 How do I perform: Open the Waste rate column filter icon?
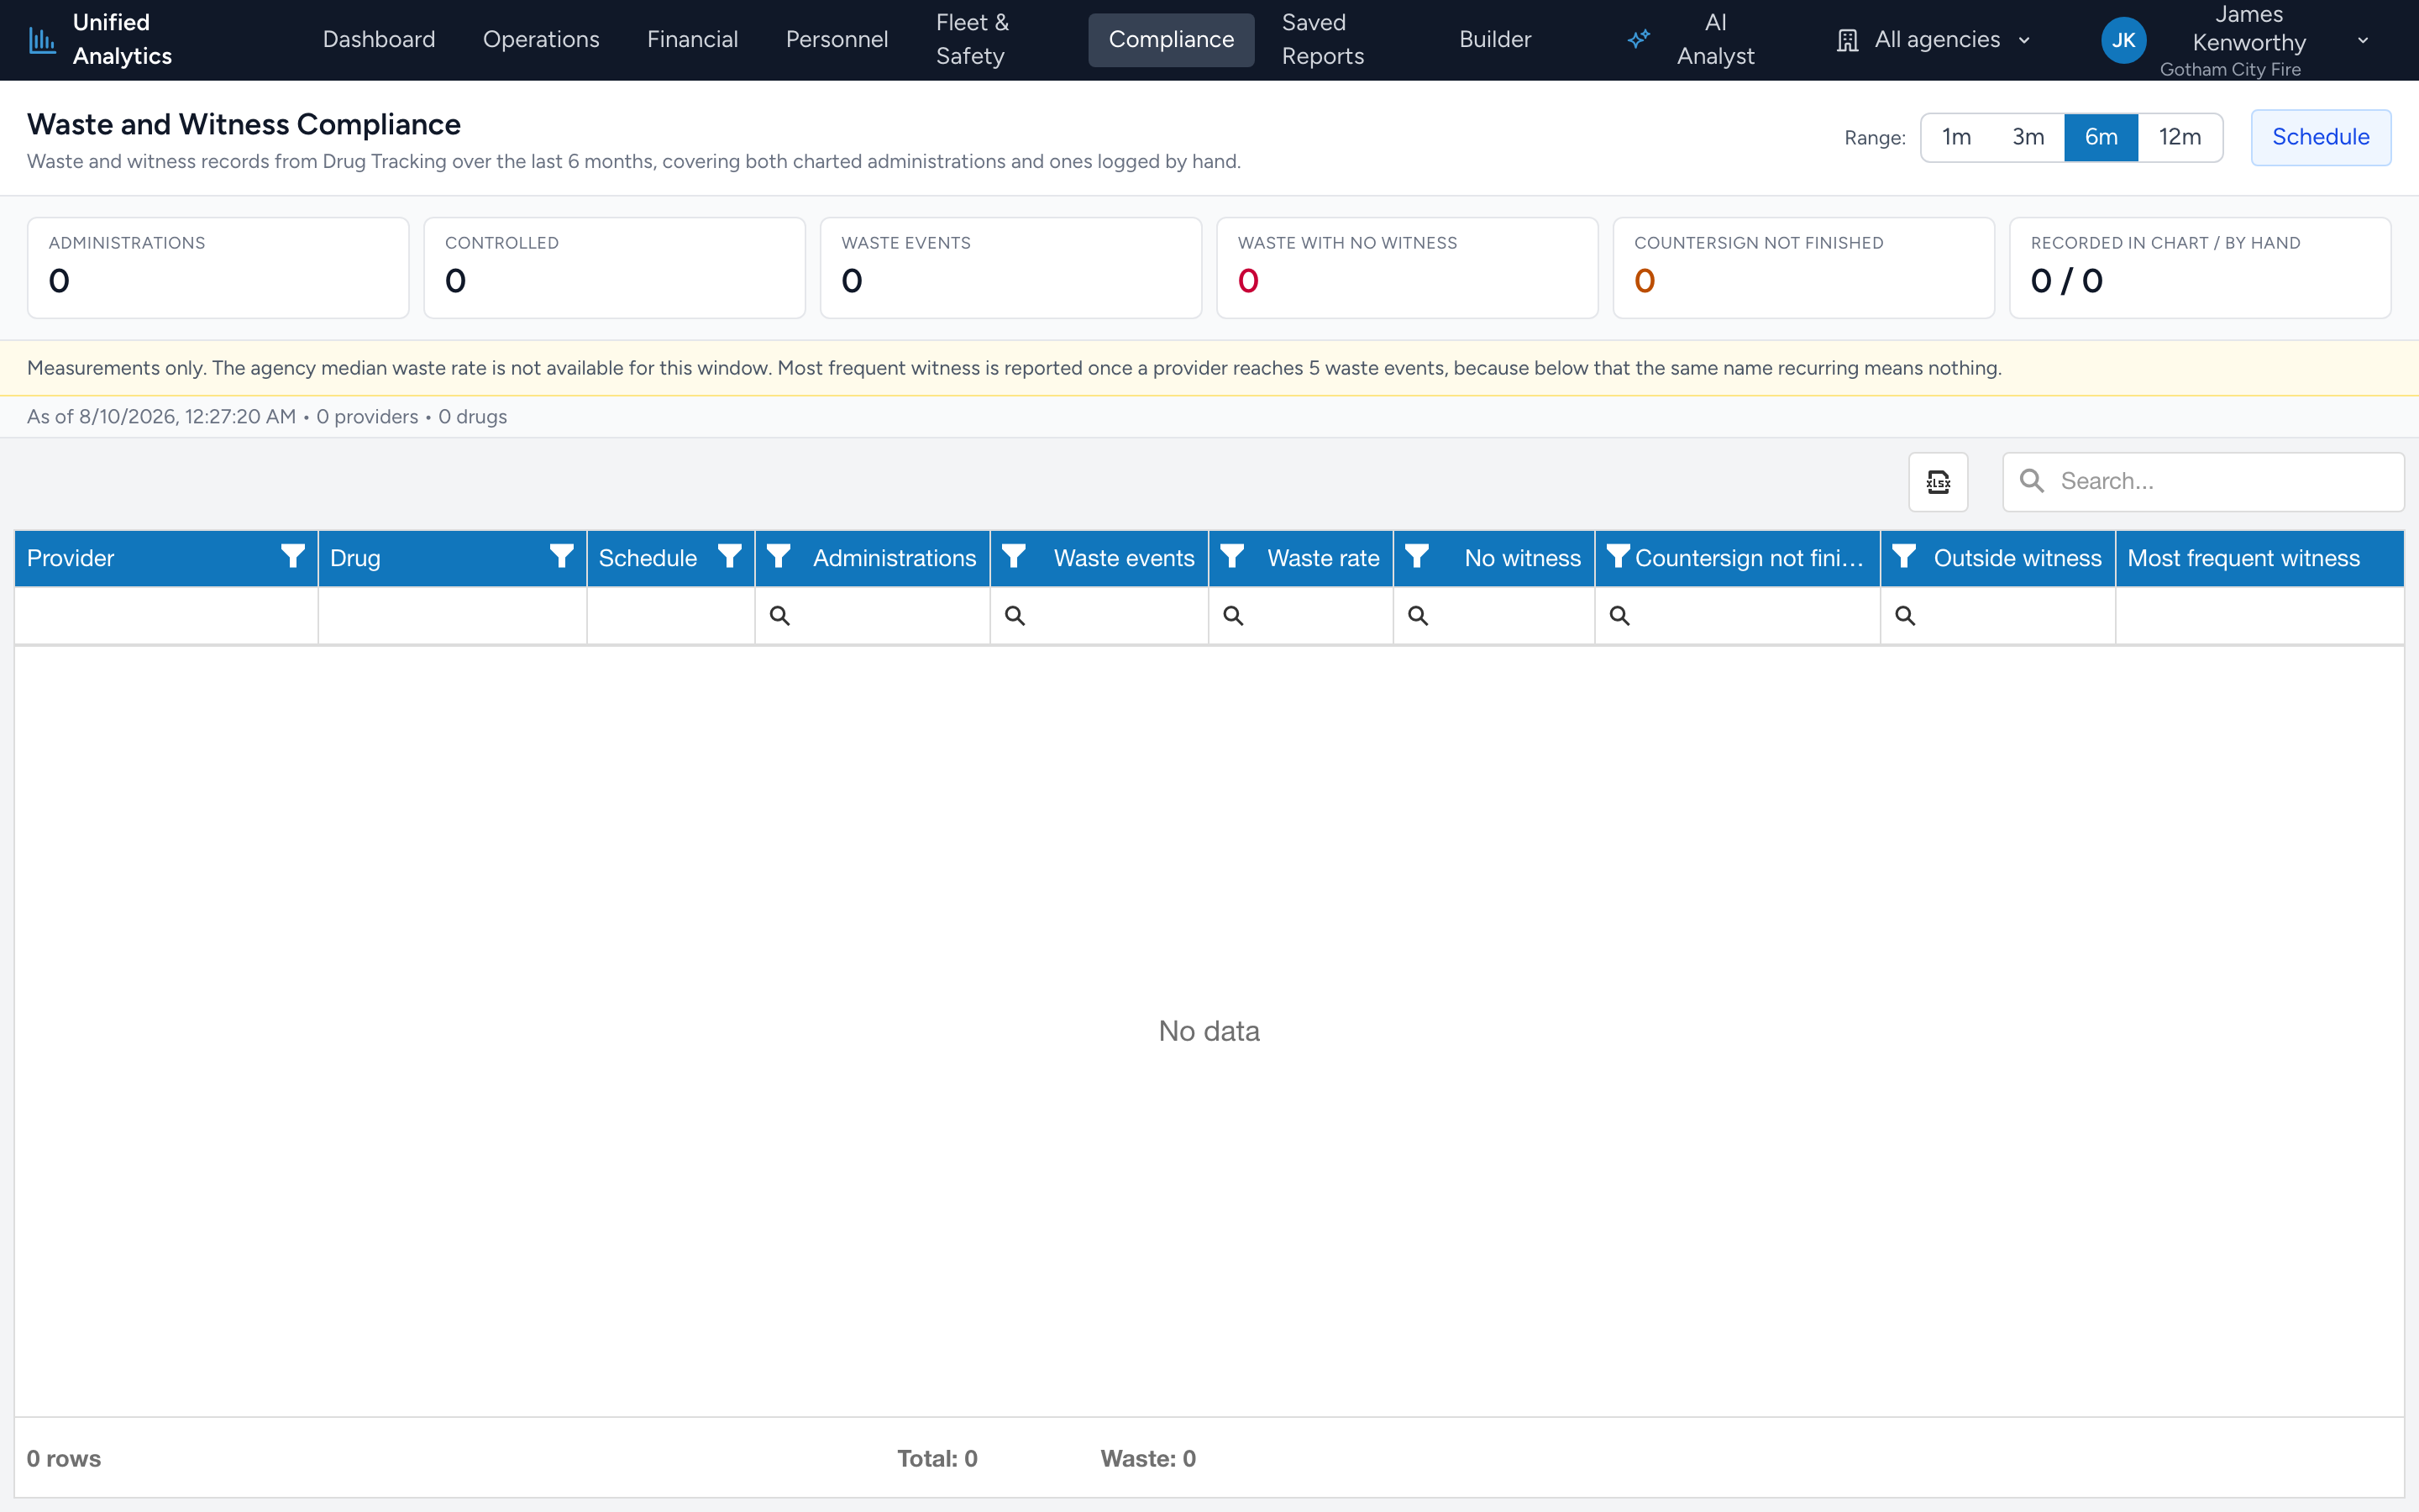click(1232, 556)
